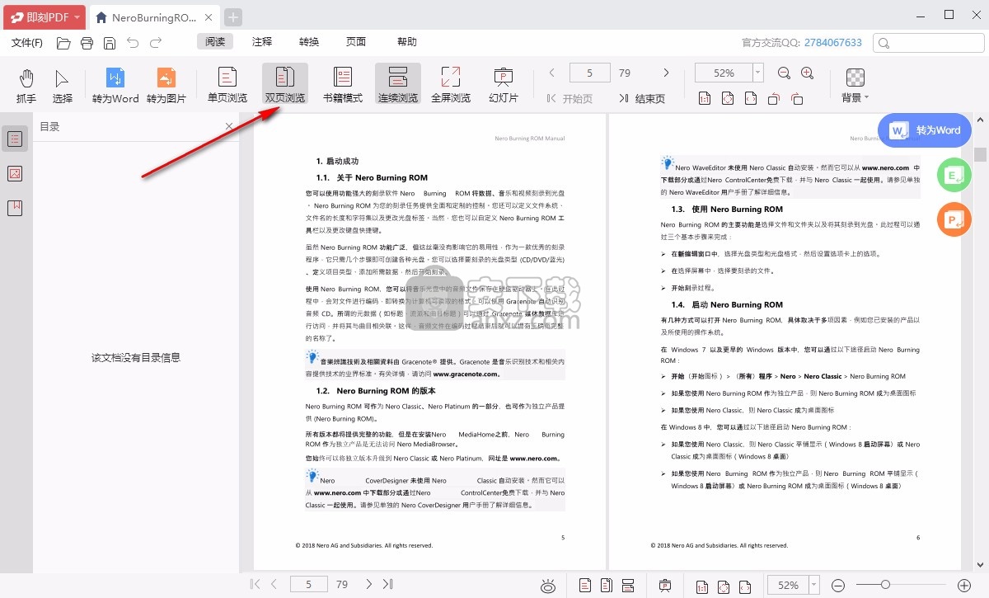Screen dimensions: 989x598
Task: Switch to single page via status bar icon
Action: coord(585,586)
